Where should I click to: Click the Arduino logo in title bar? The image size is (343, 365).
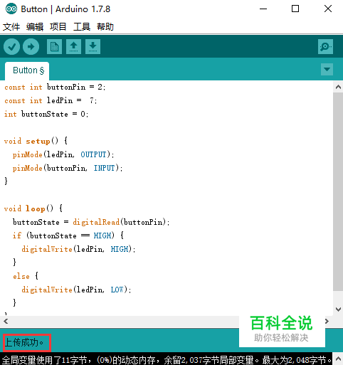tap(11, 9)
